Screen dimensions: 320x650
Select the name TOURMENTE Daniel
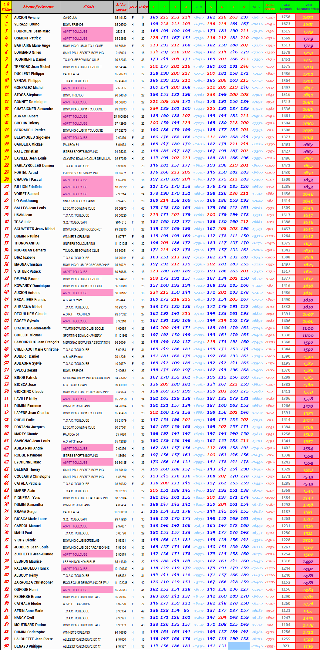[x=30, y=59]
